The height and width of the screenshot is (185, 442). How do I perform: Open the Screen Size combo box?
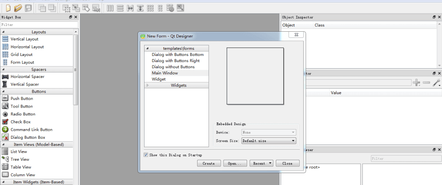click(x=269, y=141)
